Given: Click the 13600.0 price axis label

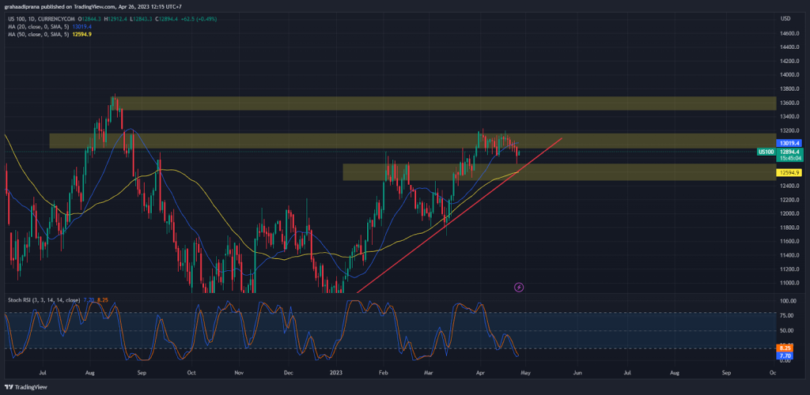Looking at the screenshot, I should tap(790, 103).
